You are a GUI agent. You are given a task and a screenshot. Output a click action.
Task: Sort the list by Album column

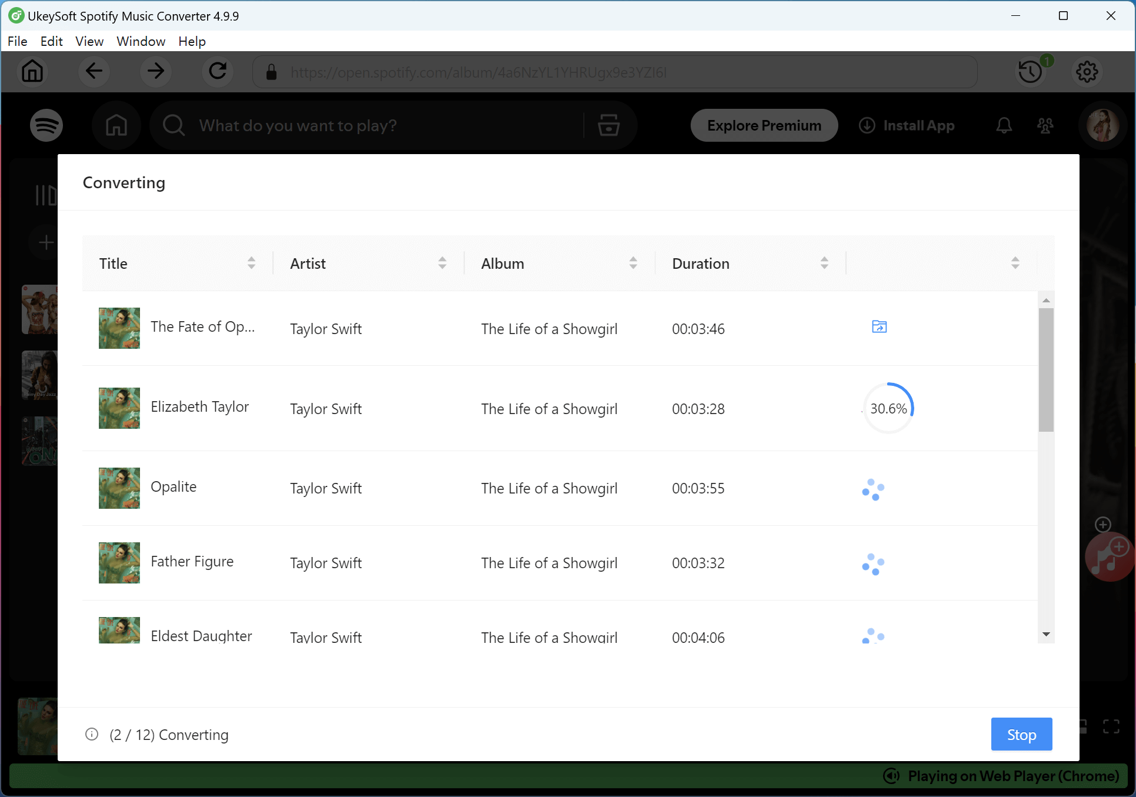pyautogui.click(x=633, y=263)
